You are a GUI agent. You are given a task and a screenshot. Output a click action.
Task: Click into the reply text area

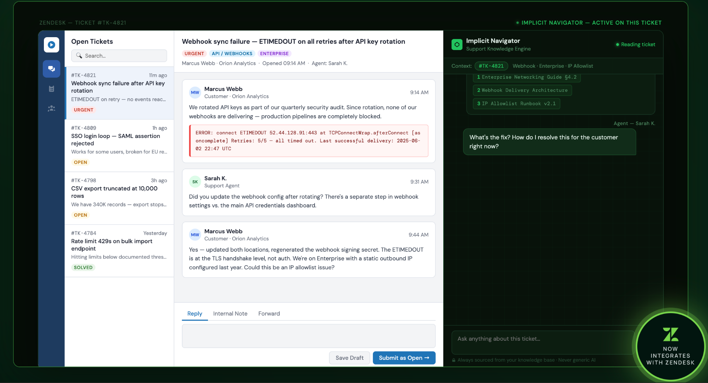pyautogui.click(x=309, y=336)
